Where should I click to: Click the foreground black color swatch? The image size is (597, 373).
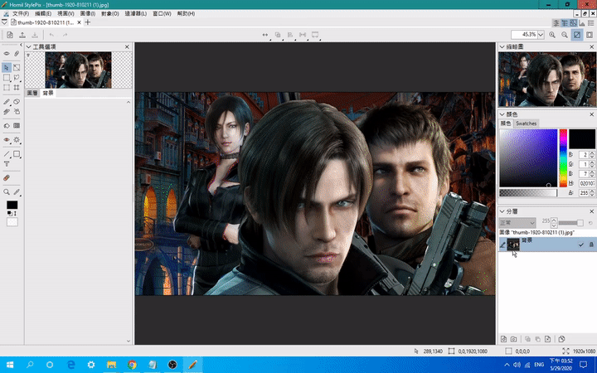click(x=12, y=206)
